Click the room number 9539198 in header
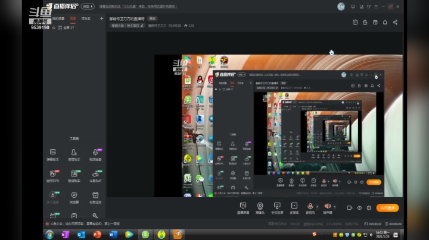 pyautogui.click(x=175, y=26)
